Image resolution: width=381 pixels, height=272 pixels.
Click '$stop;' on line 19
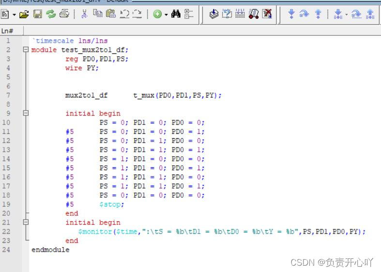111,205
